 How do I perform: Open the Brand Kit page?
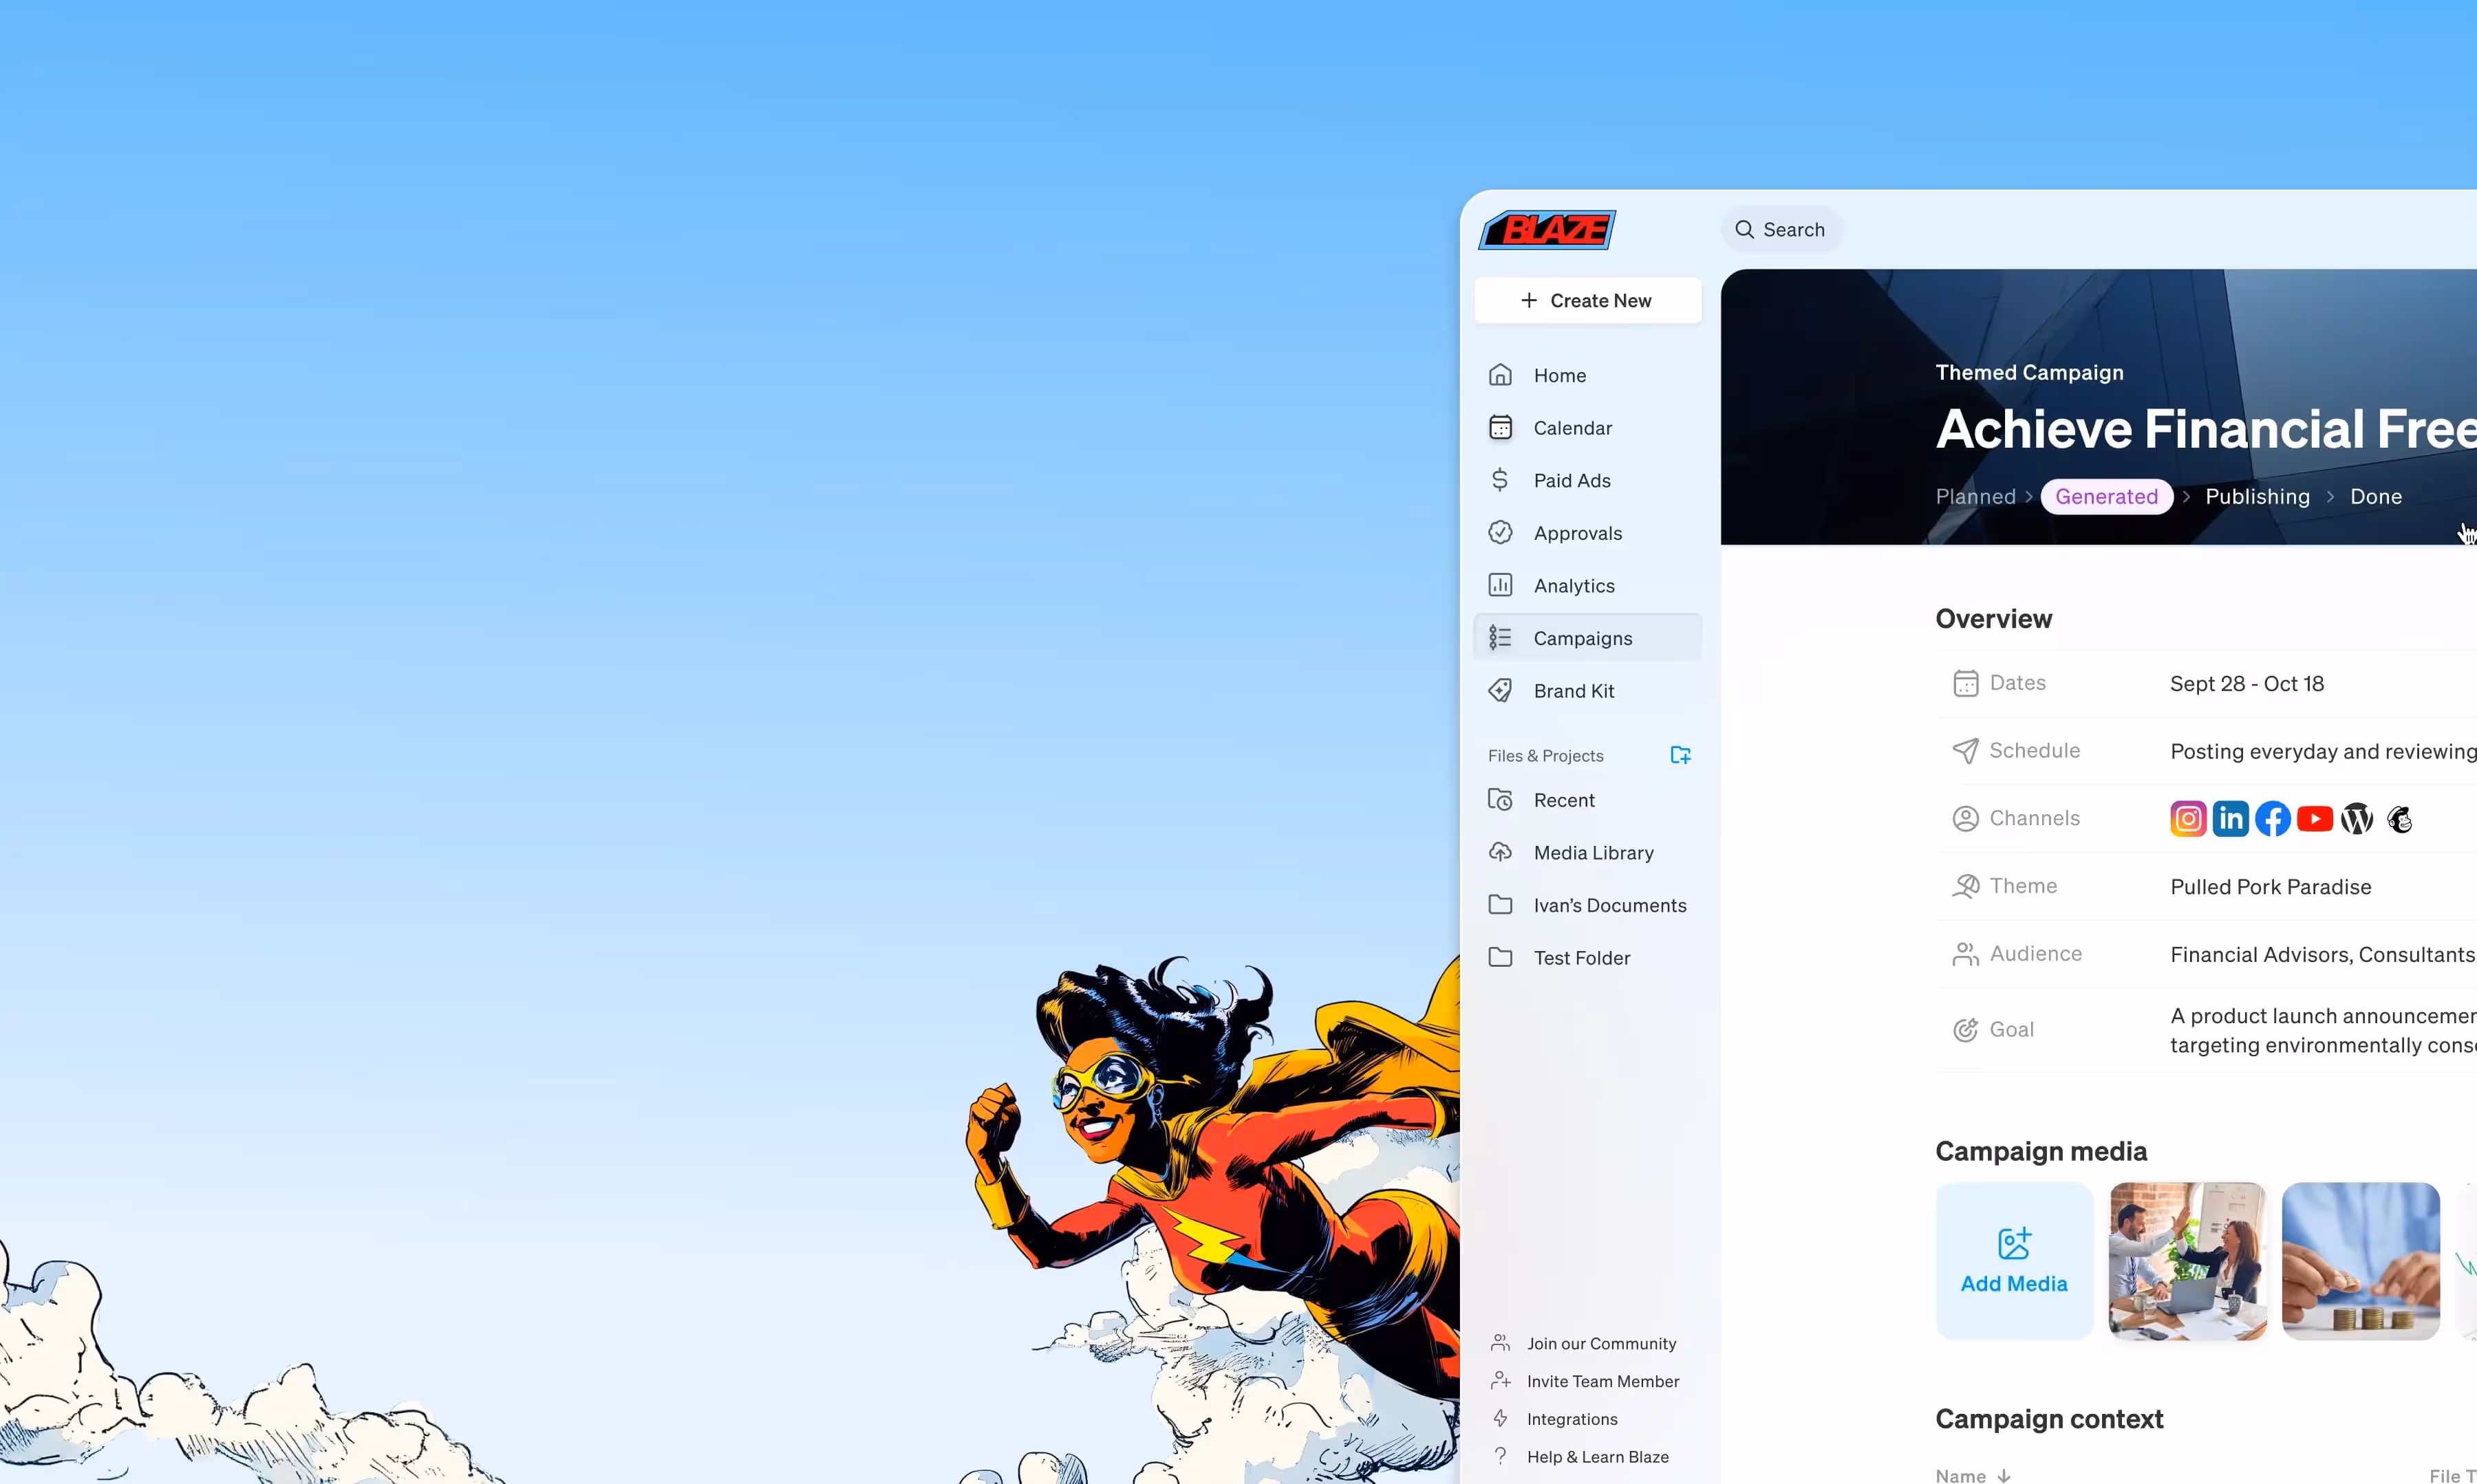coord(1574,691)
